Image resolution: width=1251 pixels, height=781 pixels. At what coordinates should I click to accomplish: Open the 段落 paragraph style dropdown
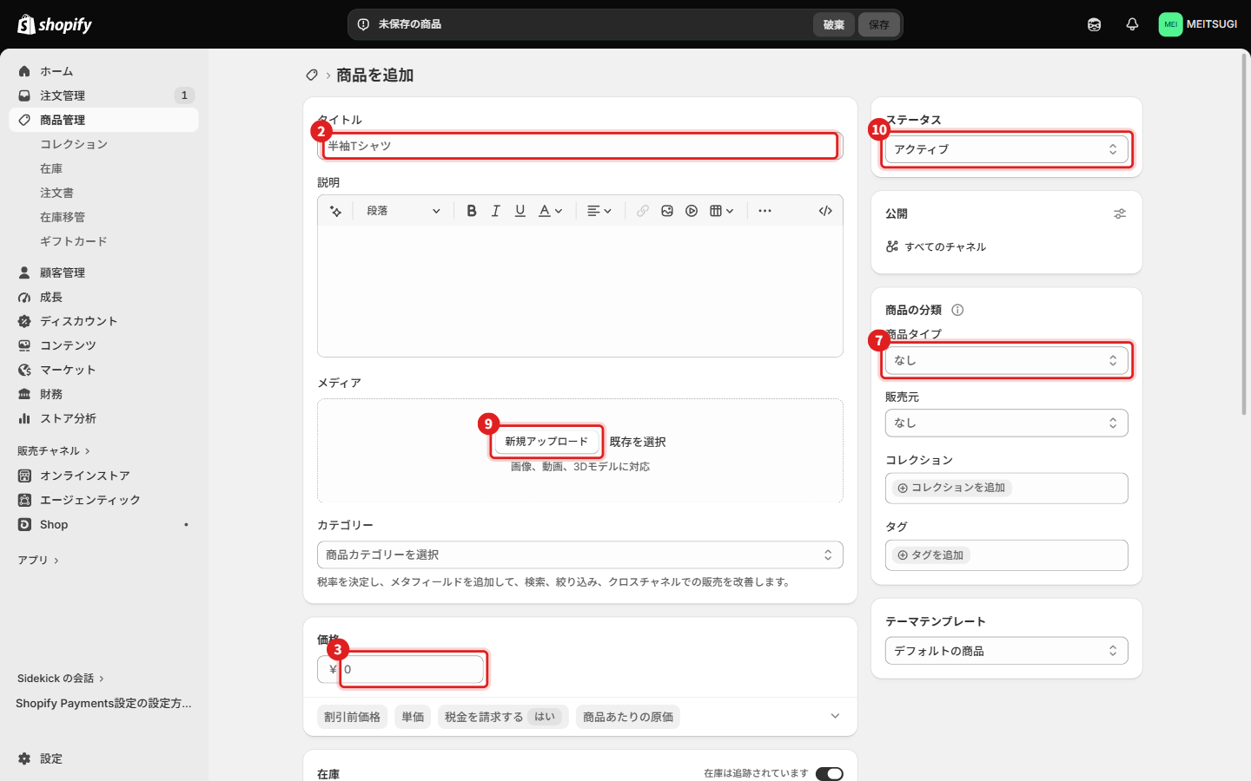(x=403, y=211)
